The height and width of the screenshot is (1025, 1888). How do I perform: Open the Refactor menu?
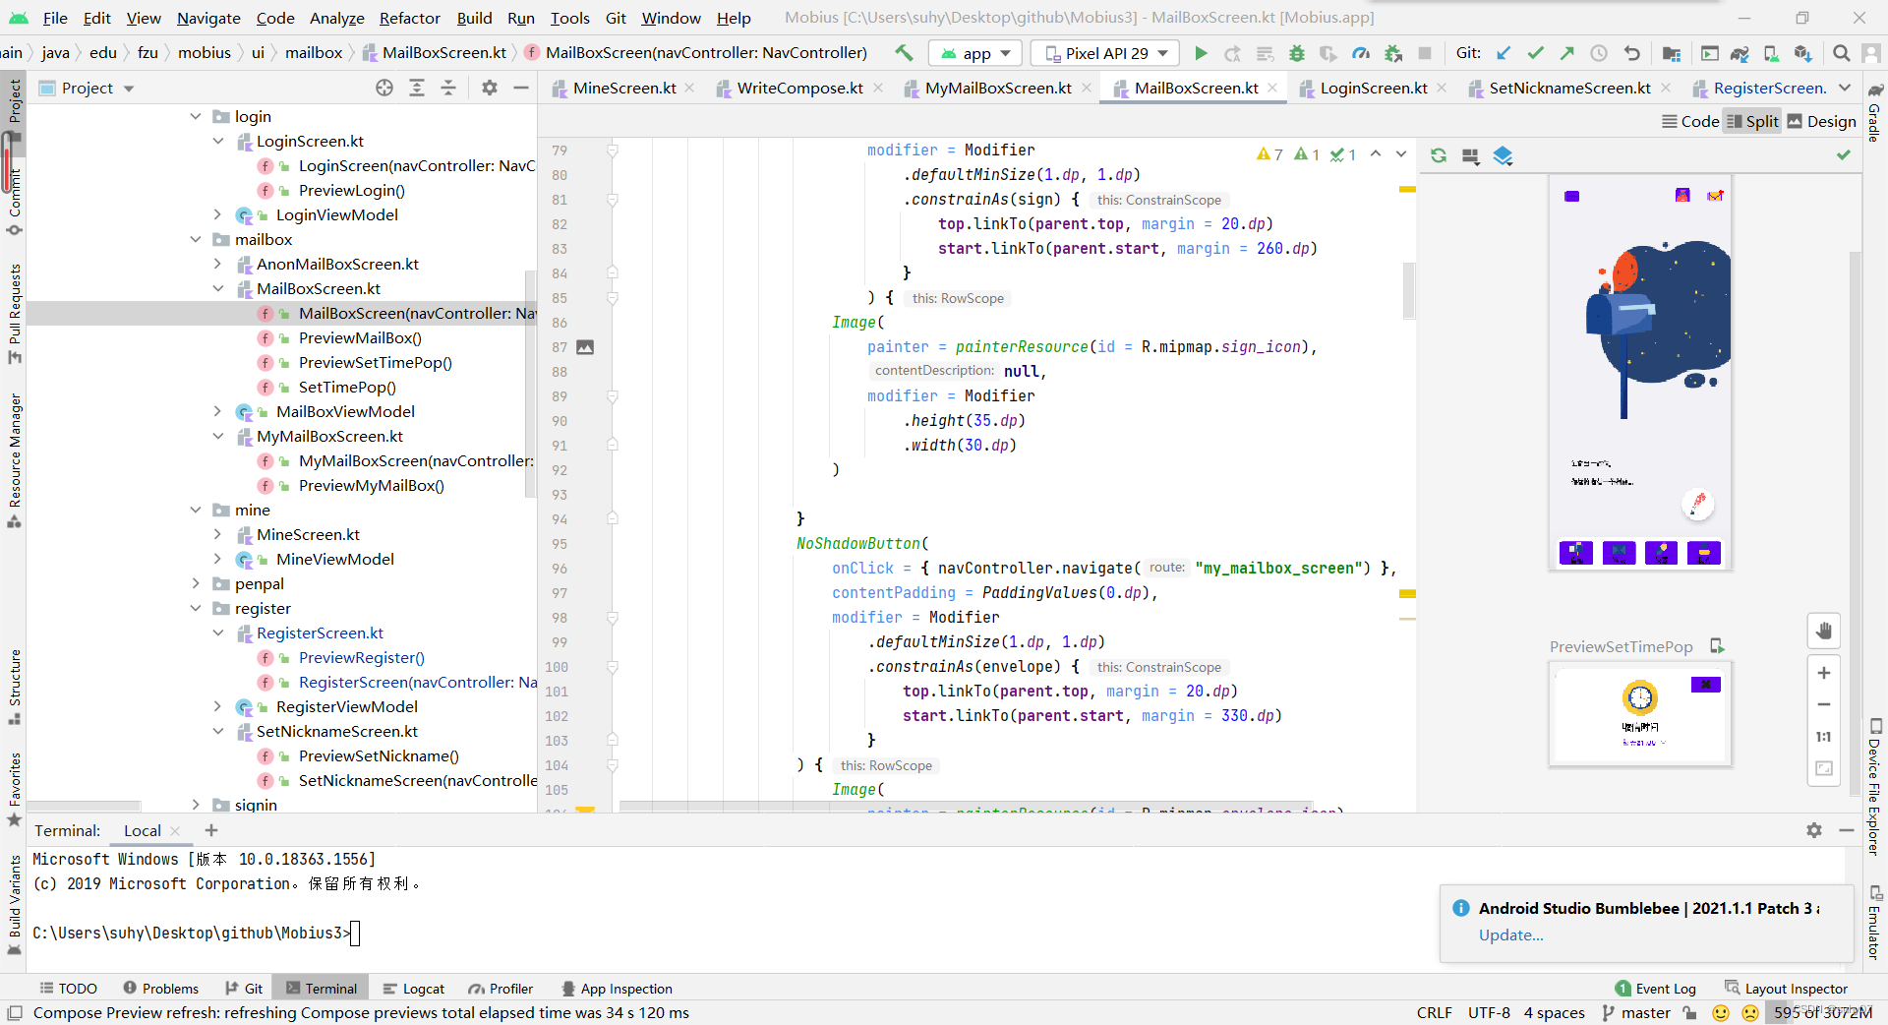pos(409,18)
